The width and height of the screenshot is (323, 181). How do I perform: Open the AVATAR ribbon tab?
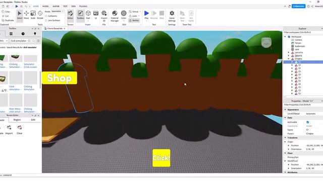(x=56, y=7)
